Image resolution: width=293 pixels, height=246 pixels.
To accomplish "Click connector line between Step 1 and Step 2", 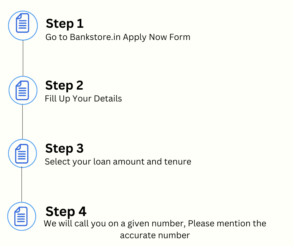I will (x=23, y=58).
